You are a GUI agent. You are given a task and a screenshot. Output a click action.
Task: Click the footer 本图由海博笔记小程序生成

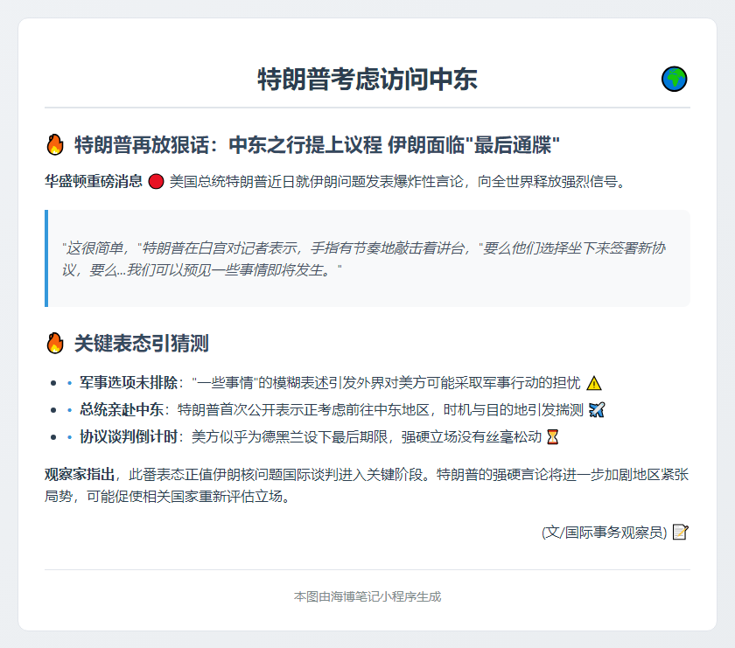point(367,596)
